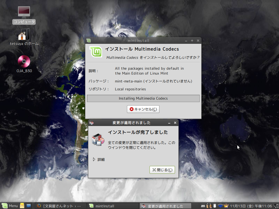This screenshot has width=279, height=209.
Task: Click the Installing Multimedia Codecs progress bar
Action: coord(143,98)
